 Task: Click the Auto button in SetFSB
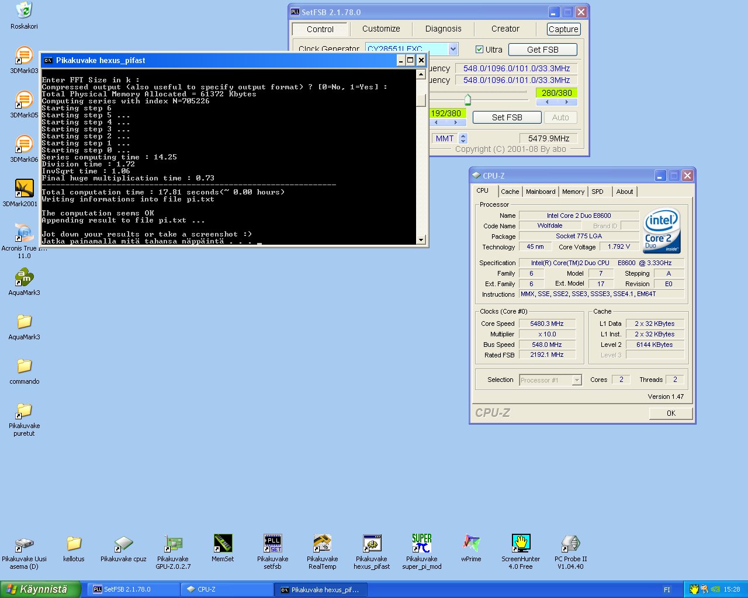coord(560,117)
